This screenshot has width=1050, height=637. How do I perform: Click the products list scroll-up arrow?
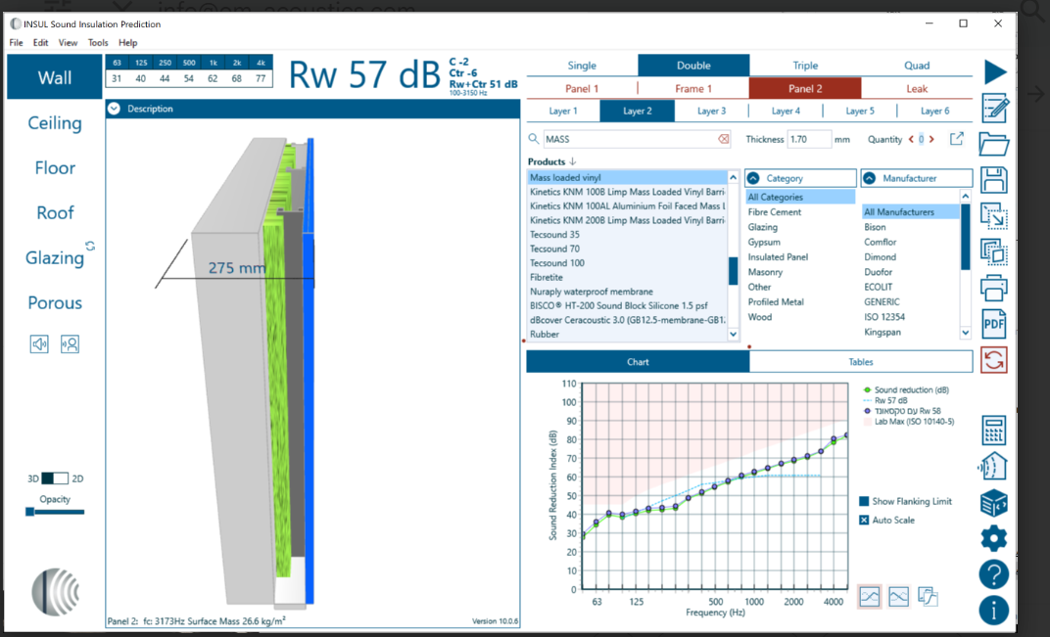click(733, 177)
